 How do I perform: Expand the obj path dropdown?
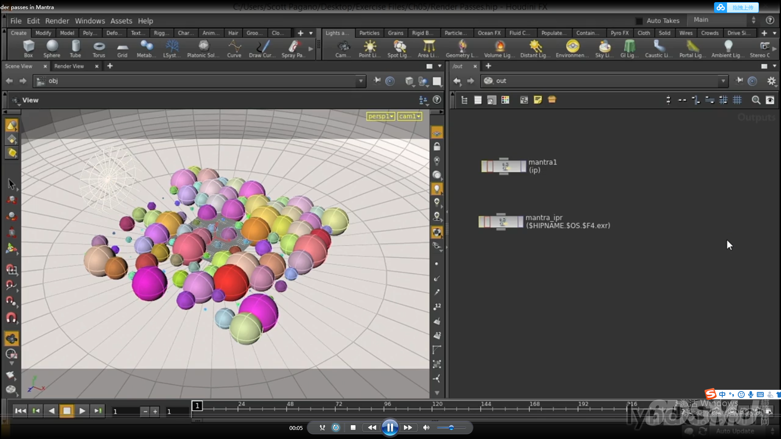coord(361,81)
